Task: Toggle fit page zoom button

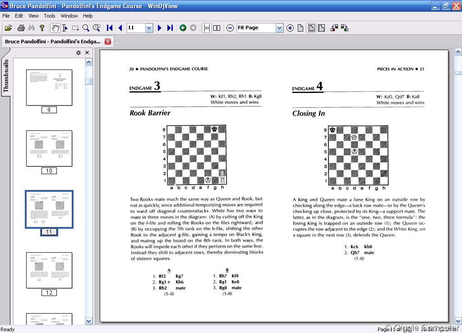Action: 311,28
